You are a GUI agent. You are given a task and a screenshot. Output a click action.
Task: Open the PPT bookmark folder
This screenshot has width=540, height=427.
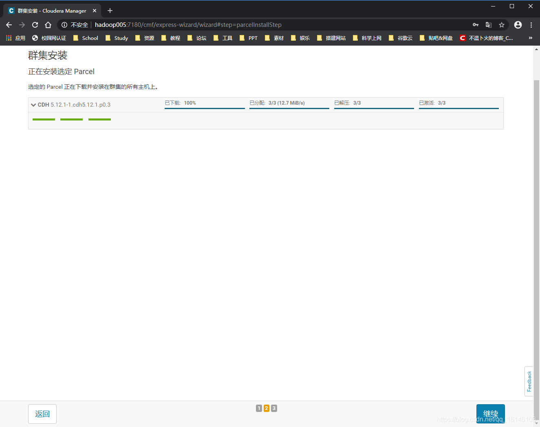click(x=249, y=38)
